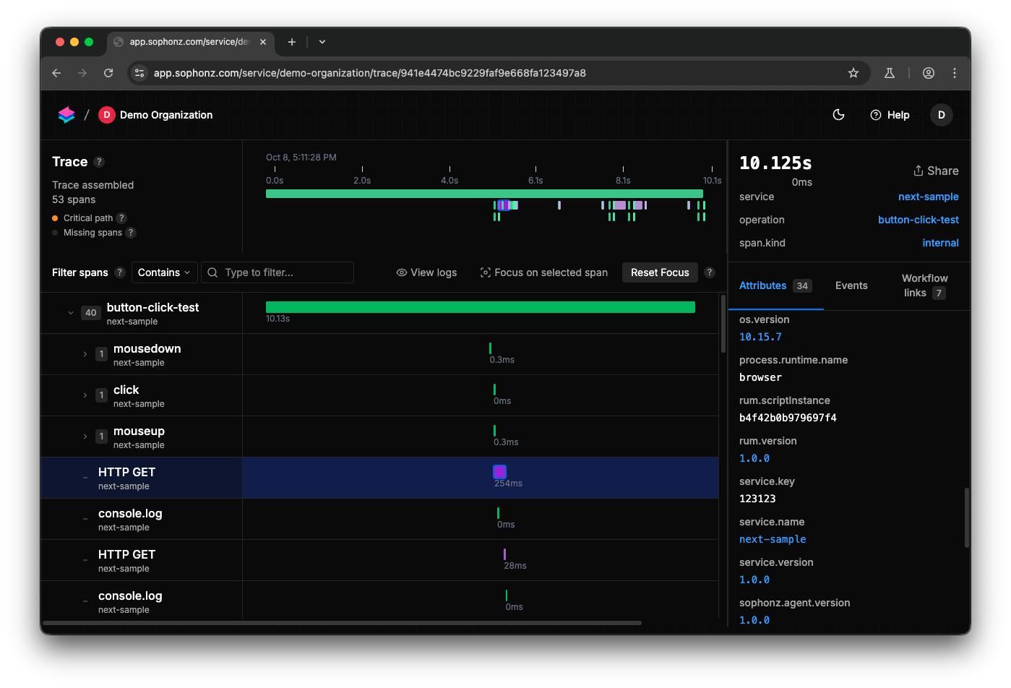Viewport: 1011px width, 688px height.
Task: Click the user avatar D icon
Action: (x=941, y=115)
